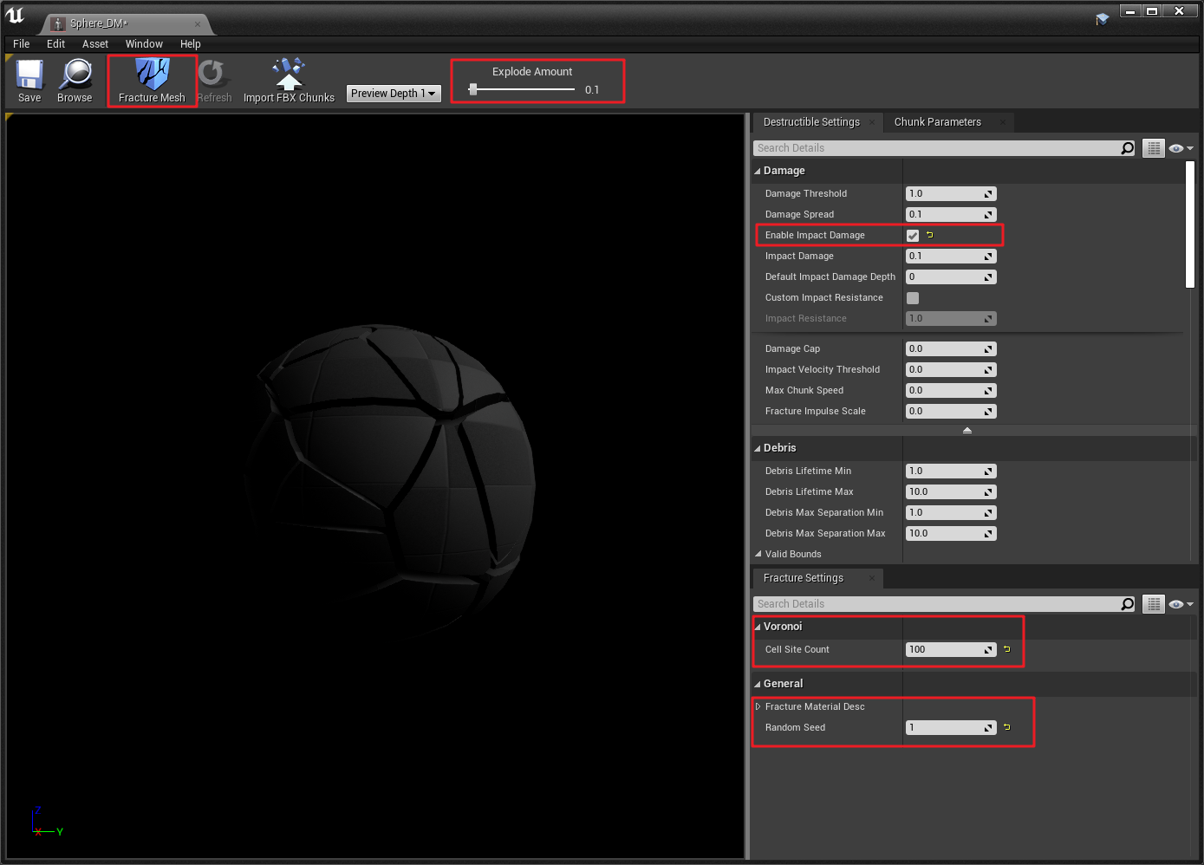Collapse the Damage category
The width and height of the screenshot is (1204, 865).
pos(758,172)
